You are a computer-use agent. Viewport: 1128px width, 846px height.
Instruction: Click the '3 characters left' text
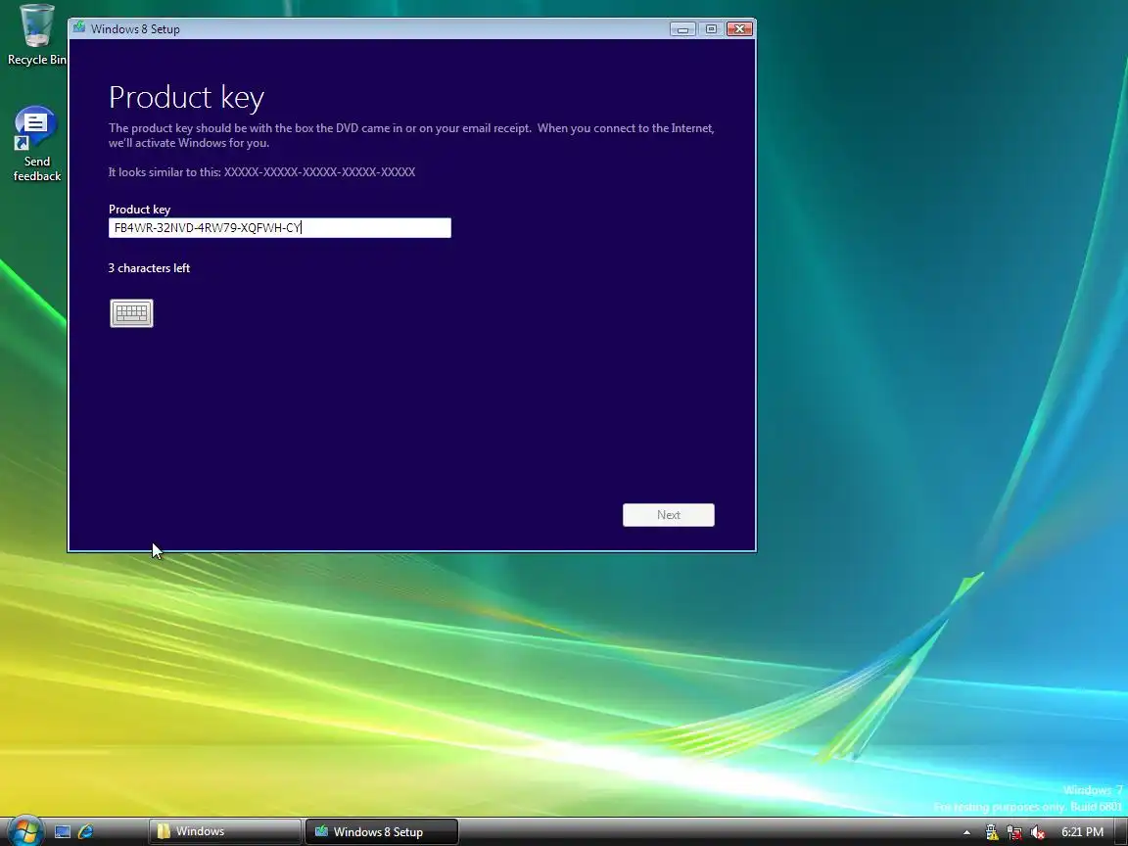tap(149, 268)
